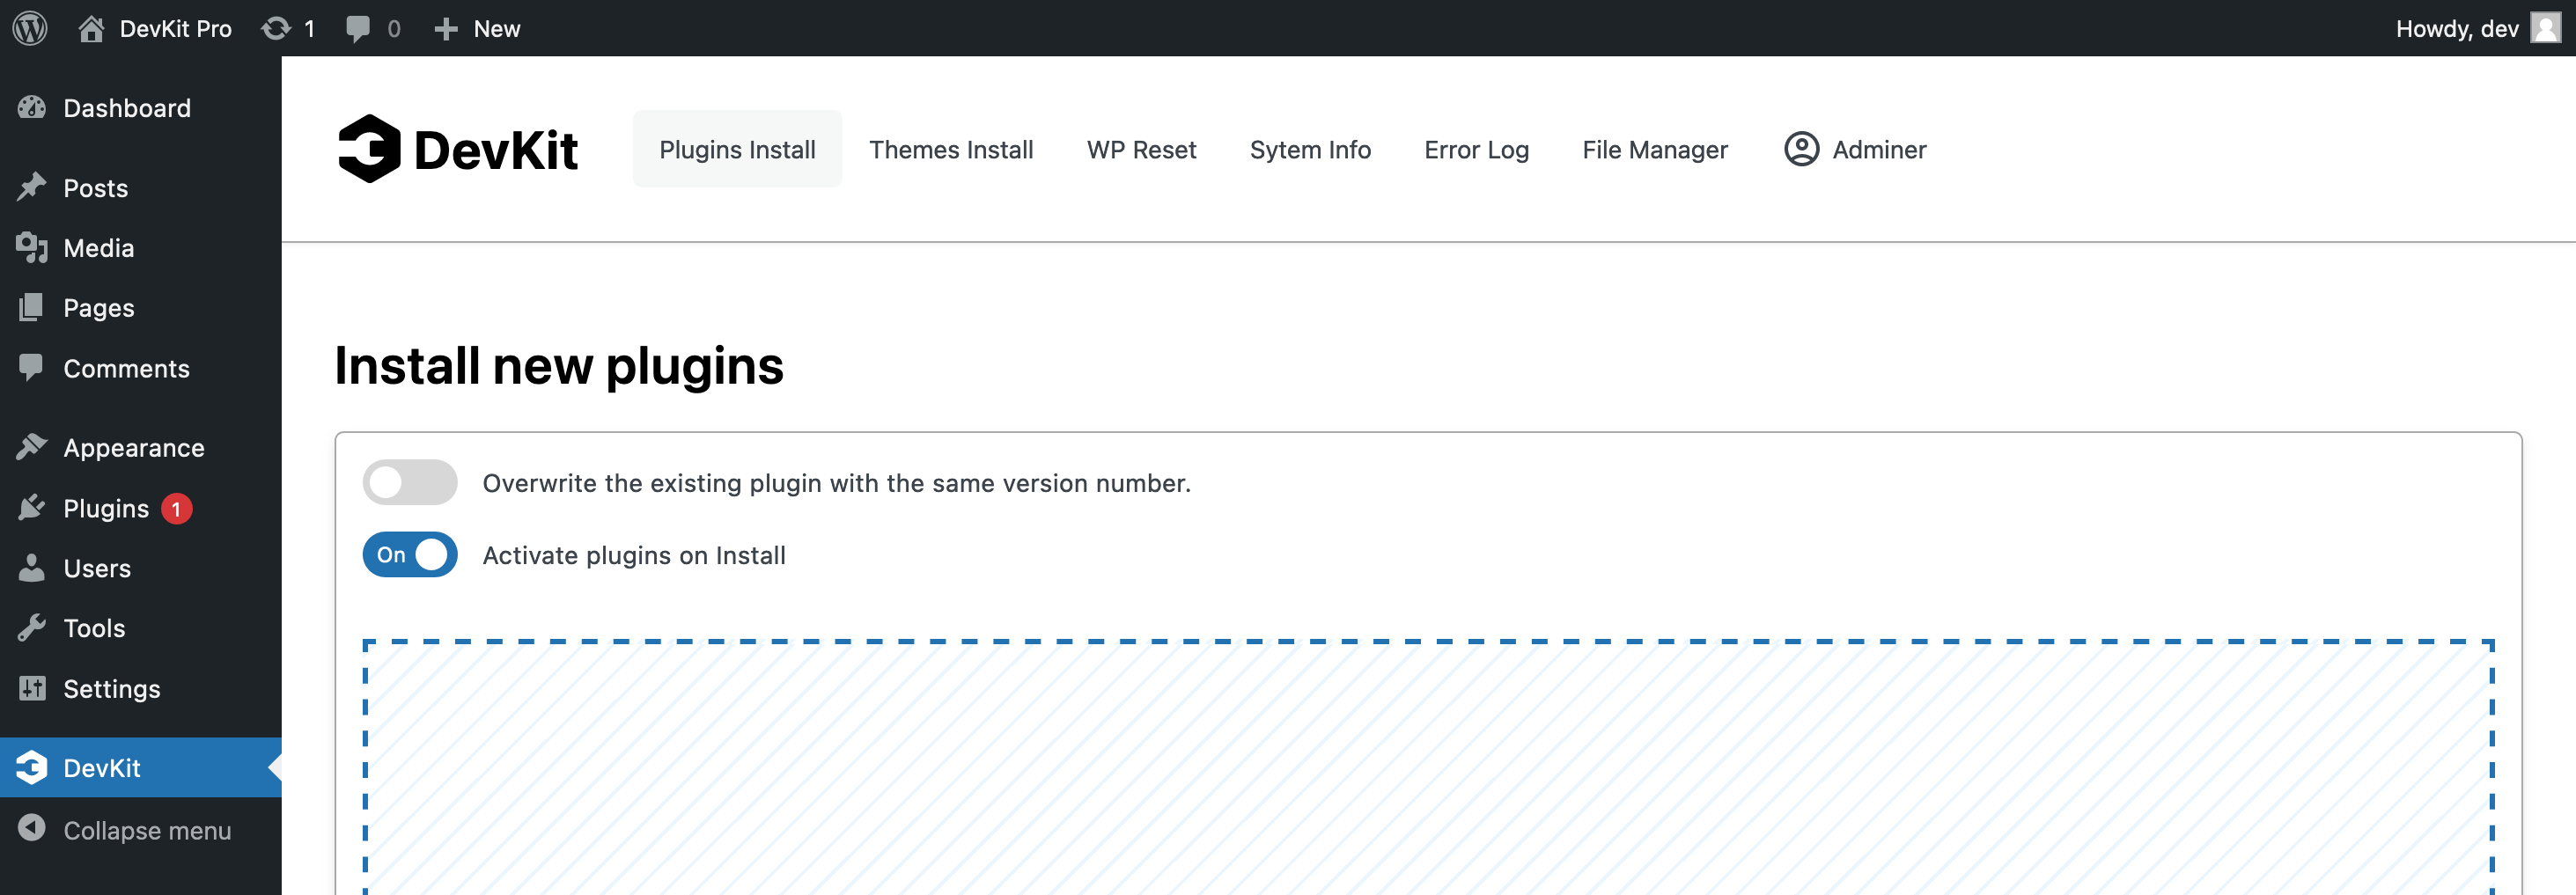Click the Plugins plug icon
The image size is (2576, 895).
(32, 507)
